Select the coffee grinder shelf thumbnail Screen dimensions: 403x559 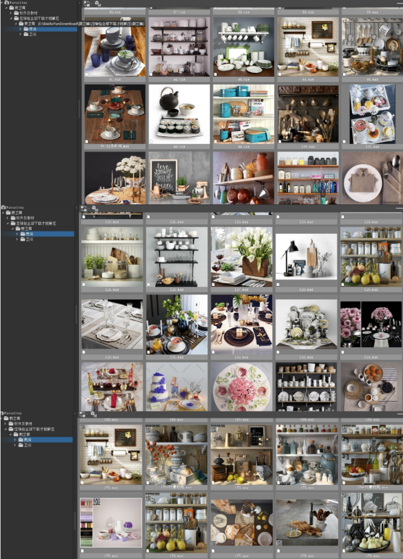[x=241, y=454]
